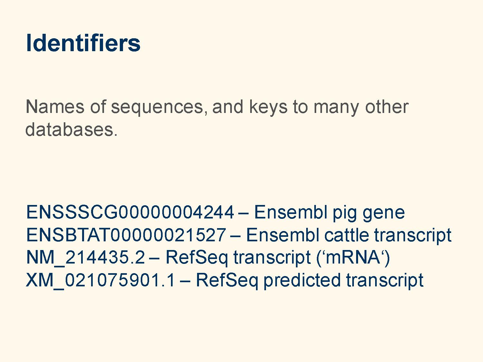The height and width of the screenshot is (362, 483).
Task: Click the dash after ENSSSCG00000004244
Action: (x=244, y=213)
